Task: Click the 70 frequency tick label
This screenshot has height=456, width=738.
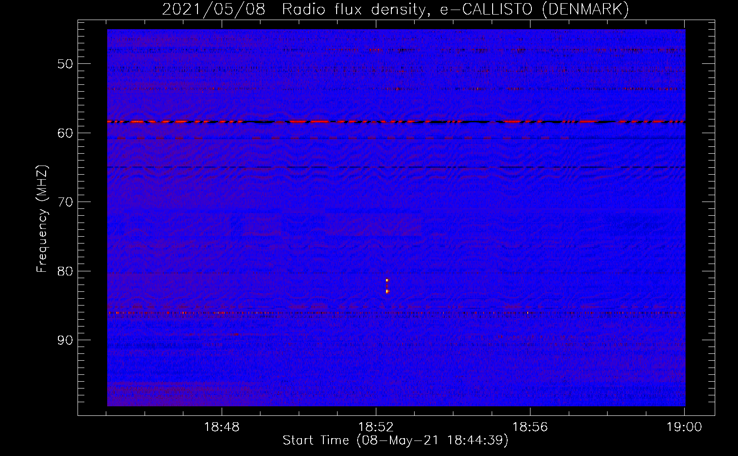Action: coord(65,202)
